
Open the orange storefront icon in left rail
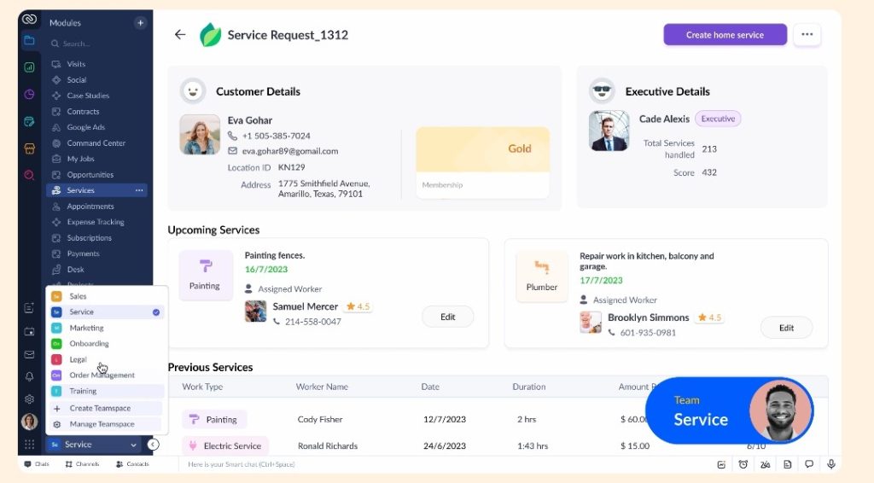pos(29,148)
